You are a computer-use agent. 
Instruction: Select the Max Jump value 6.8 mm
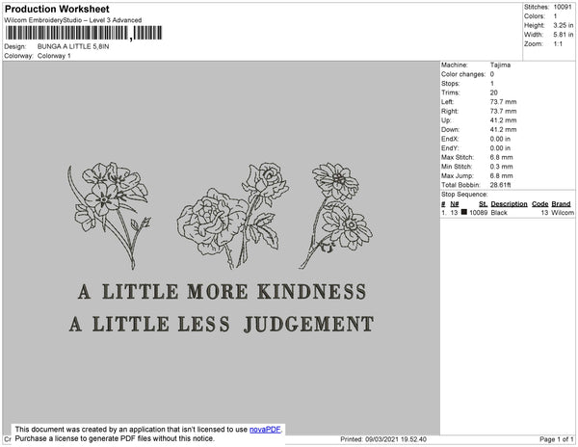coord(501,175)
